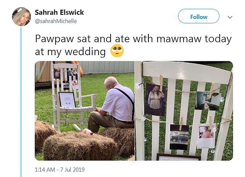Open the left photo of man on hay bale

[85, 111]
